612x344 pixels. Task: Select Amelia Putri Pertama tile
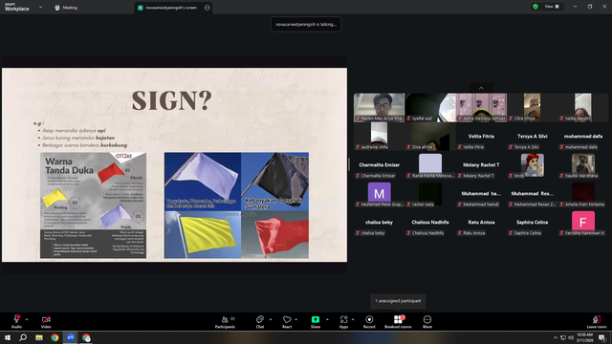pyautogui.click(x=583, y=193)
